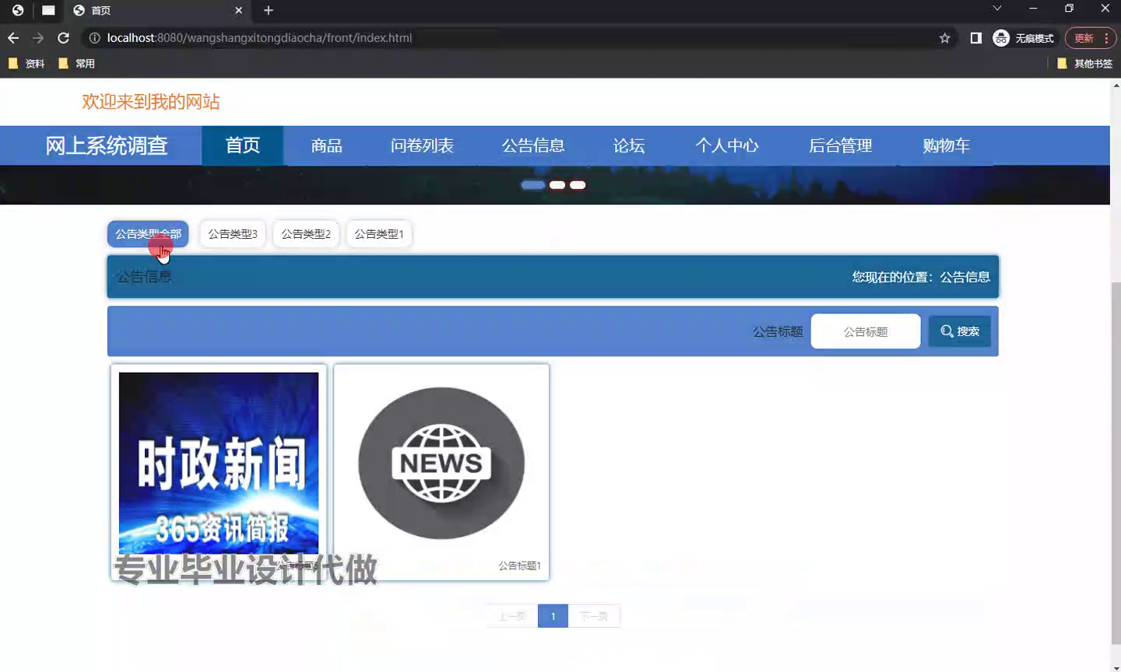1121x672 pixels.
Task: Click the browser forward arrow
Action: pos(38,37)
